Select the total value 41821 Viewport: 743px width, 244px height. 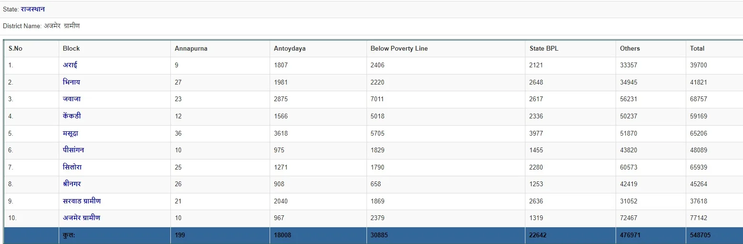click(x=699, y=82)
